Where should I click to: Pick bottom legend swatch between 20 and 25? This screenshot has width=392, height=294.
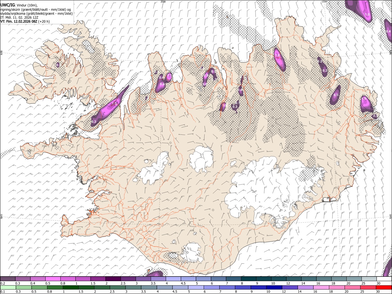pos(353,287)
